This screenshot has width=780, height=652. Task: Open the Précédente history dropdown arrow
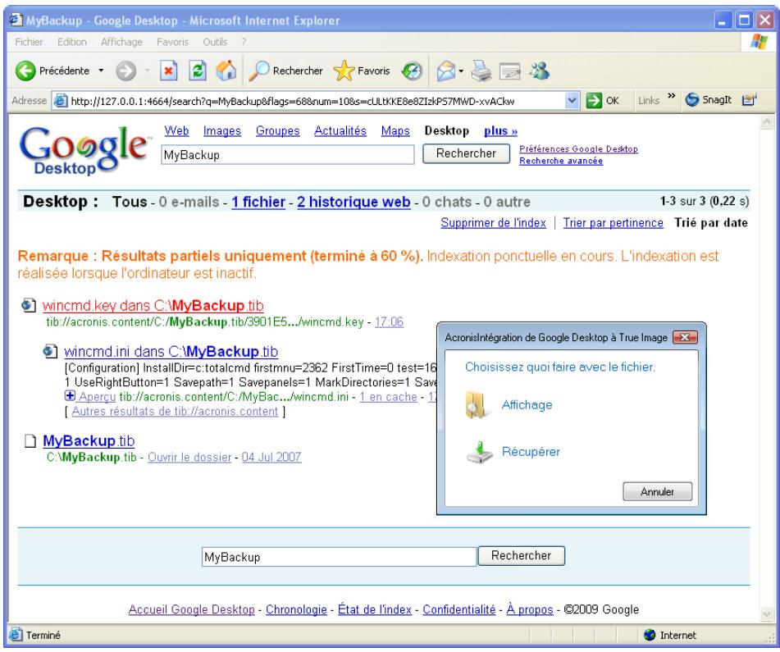(x=101, y=71)
